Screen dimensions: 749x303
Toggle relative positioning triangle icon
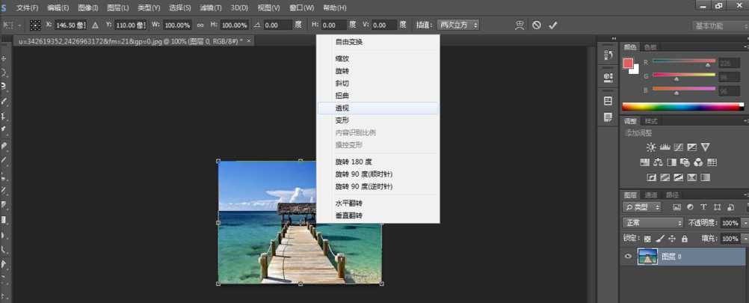95,25
